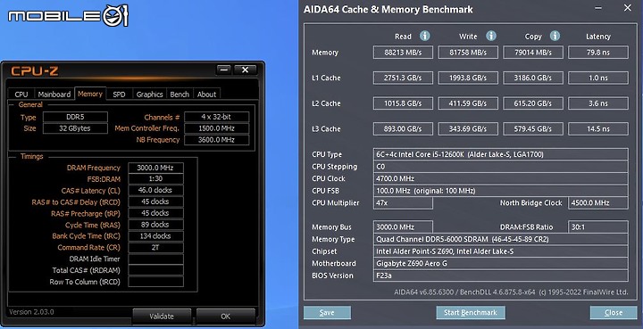Click L2 Cache Read value 1015.8 GB/s
Image resolution: width=643 pixels, height=329 pixels.
tap(403, 103)
